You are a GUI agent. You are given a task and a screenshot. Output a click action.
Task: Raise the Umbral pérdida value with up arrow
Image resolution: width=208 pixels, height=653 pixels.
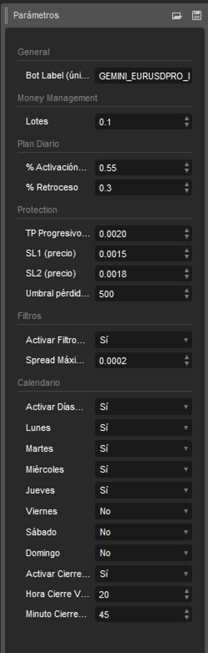pyautogui.click(x=187, y=291)
